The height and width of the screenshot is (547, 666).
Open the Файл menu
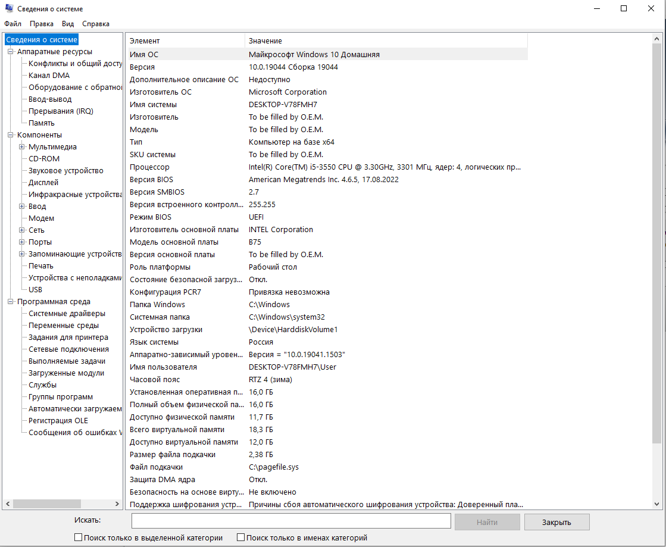12,24
